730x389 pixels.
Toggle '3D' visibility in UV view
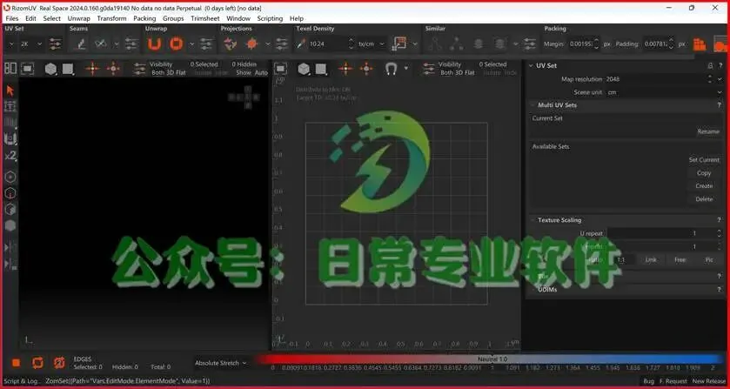click(x=459, y=73)
